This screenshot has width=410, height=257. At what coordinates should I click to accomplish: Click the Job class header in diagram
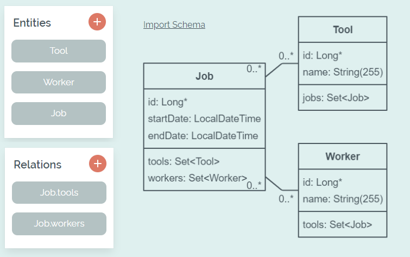[x=205, y=76]
